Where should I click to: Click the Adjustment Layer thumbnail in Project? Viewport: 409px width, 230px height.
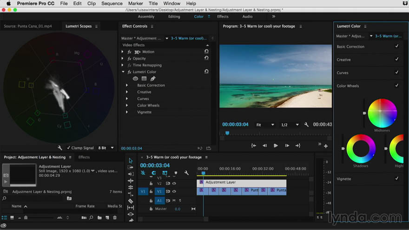point(23,174)
